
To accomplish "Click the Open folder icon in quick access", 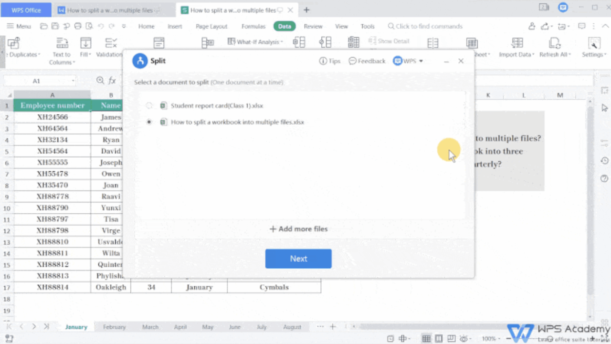I will pos(44,26).
